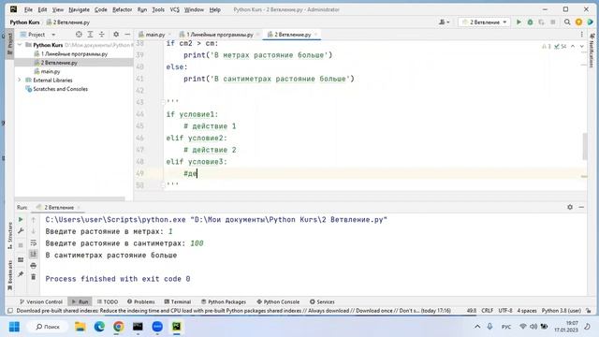Open the CRLF line separator selector

click(x=487, y=311)
